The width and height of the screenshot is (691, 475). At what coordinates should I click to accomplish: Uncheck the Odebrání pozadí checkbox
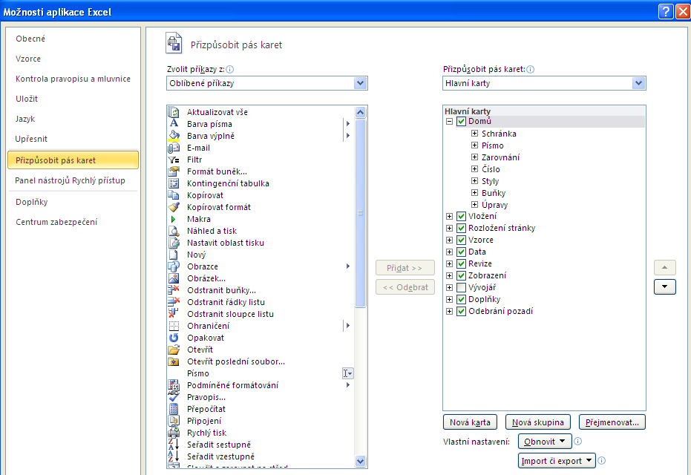click(x=461, y=312)
